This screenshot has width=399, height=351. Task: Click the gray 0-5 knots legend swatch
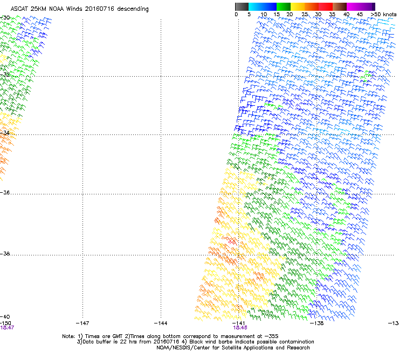pos(242,6)
